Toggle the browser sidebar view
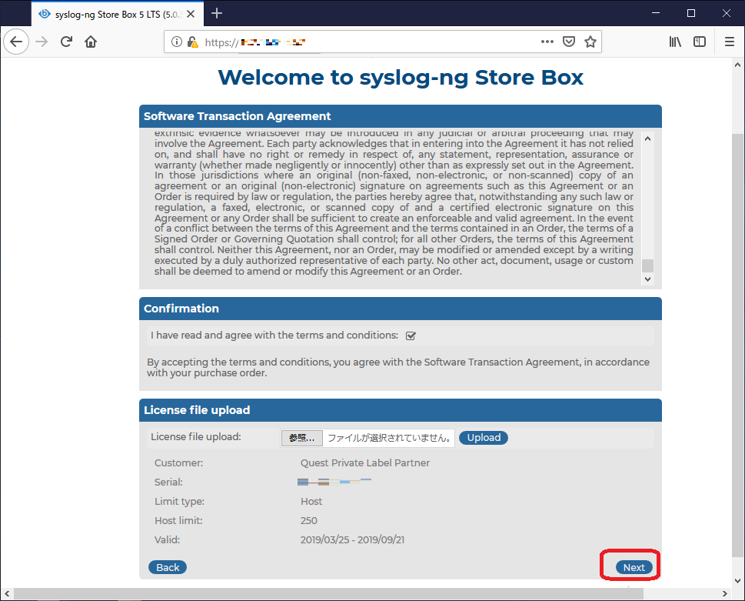745x601 pixels. [700, 42]
